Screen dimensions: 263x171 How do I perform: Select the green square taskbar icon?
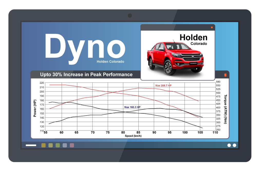coord(58,145)
